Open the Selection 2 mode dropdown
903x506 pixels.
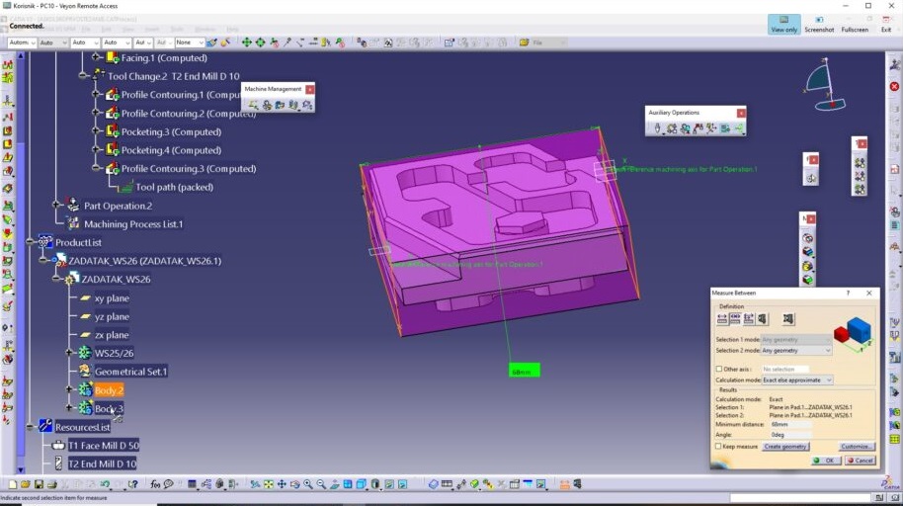coord(795,350)
